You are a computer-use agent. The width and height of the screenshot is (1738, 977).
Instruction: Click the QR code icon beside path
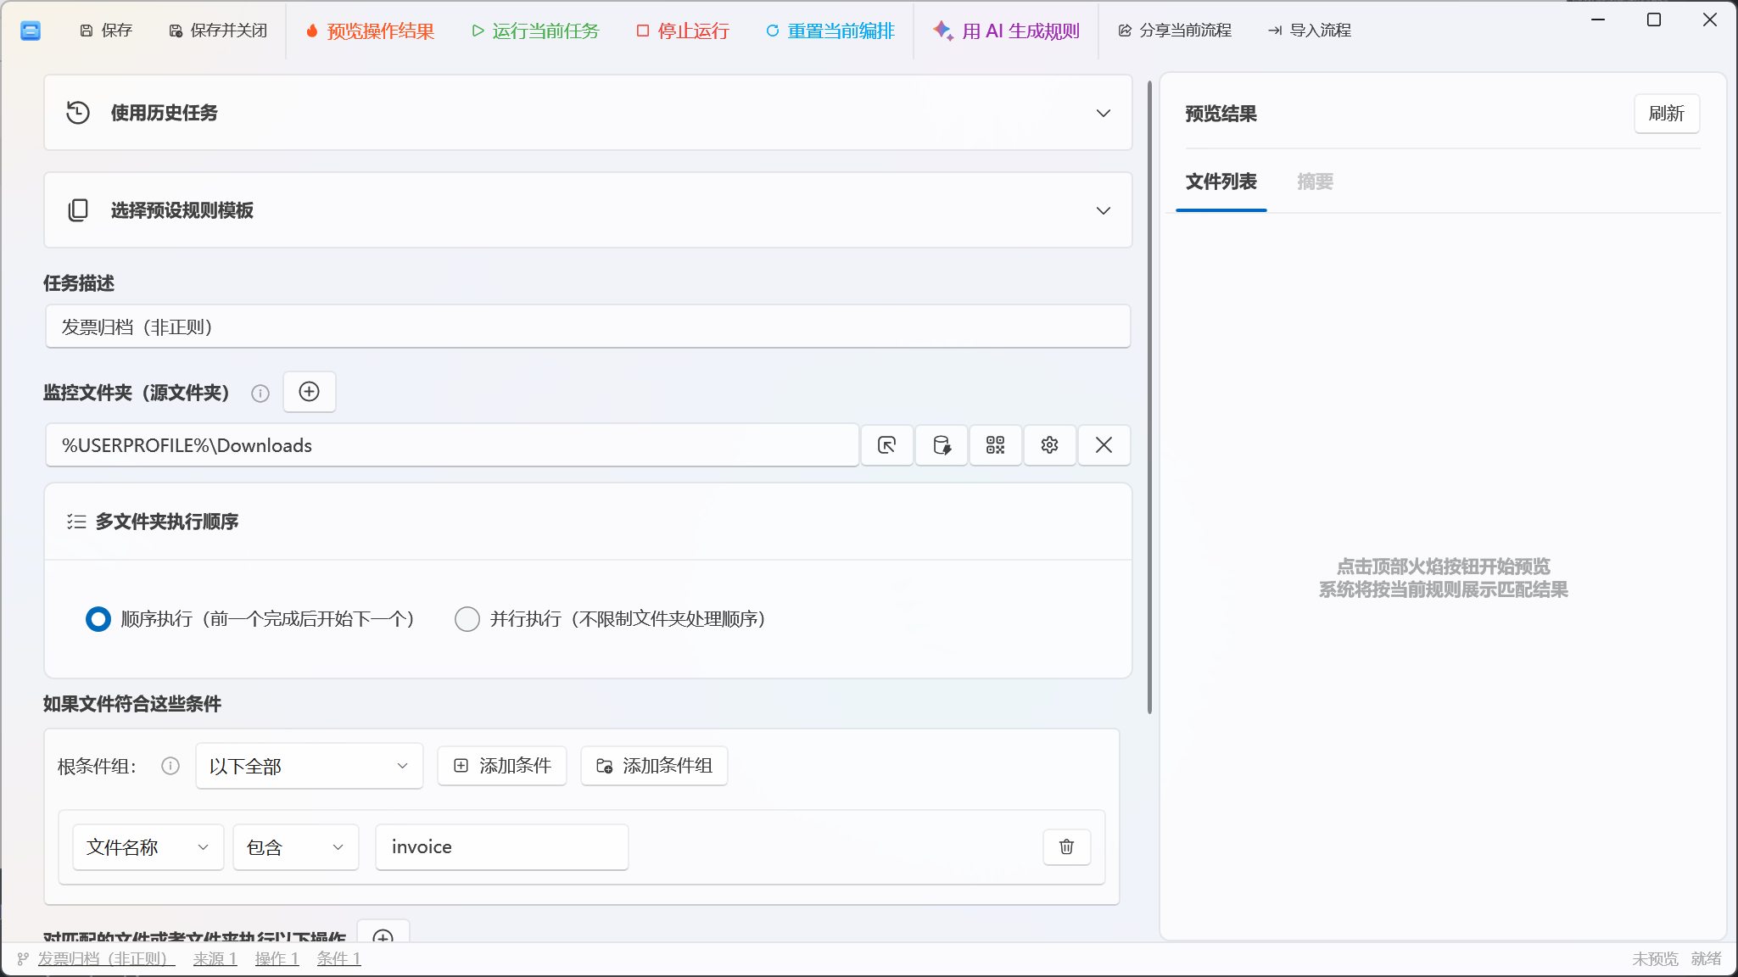point(996,445)
